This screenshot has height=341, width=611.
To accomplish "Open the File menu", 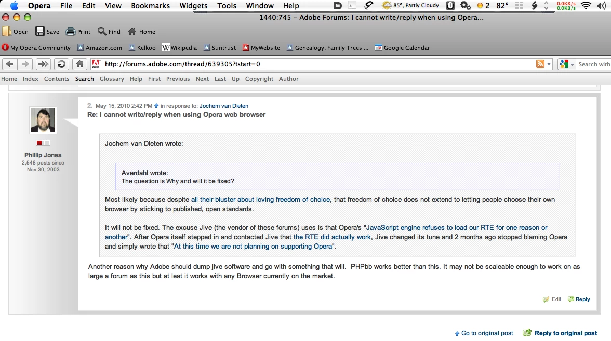I will 67,5.
